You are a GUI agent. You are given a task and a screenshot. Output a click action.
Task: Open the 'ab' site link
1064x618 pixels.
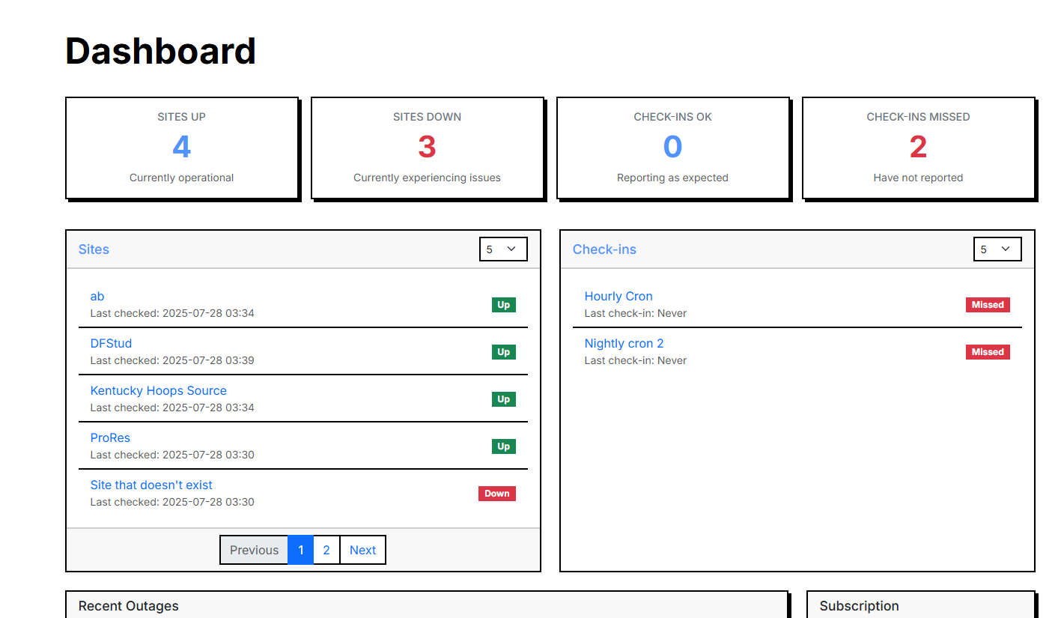click(x=97, y=297)
